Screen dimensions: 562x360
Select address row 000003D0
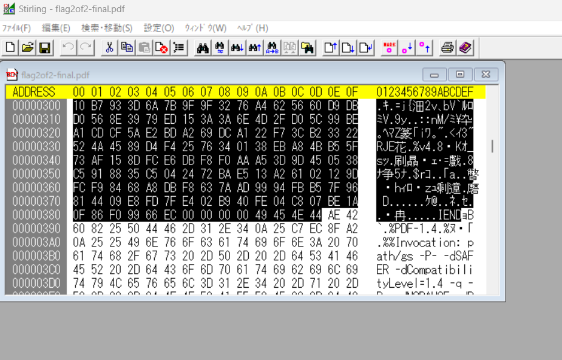(36, 283)
